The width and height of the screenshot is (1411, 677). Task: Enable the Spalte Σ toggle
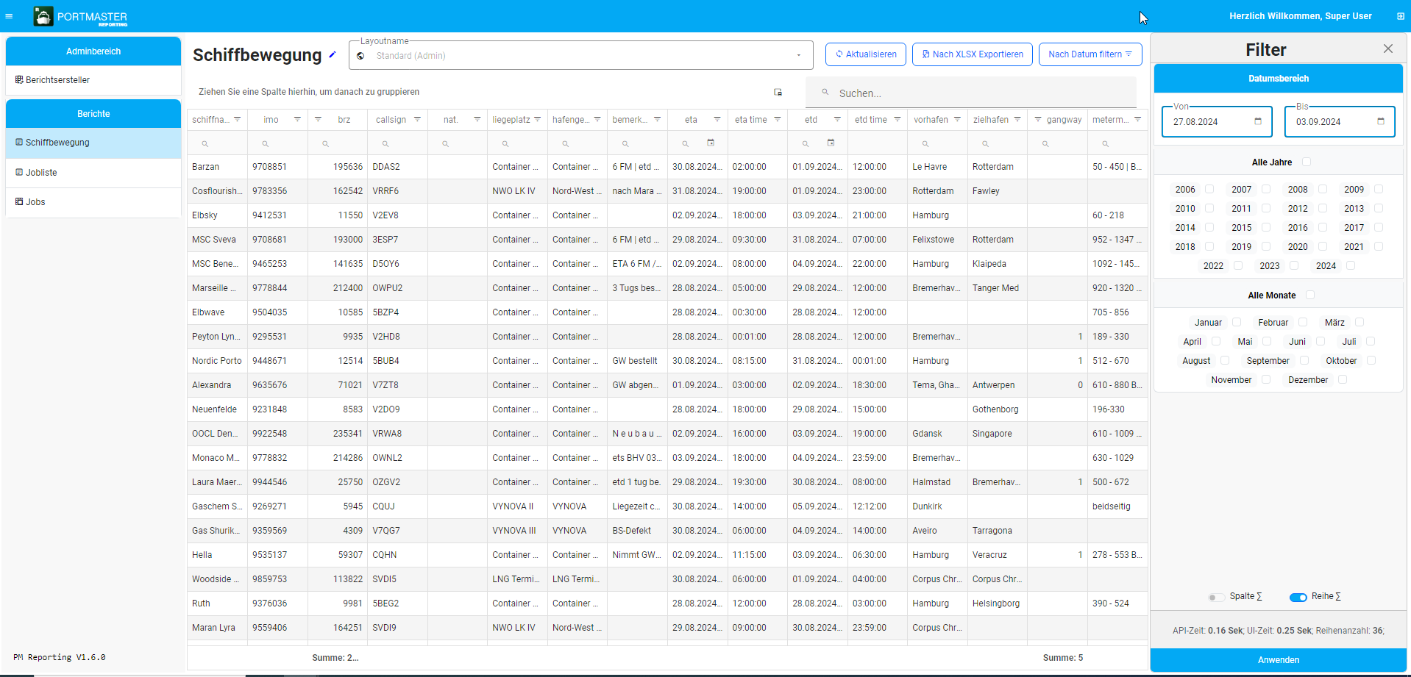click(x=1216, y=597)
